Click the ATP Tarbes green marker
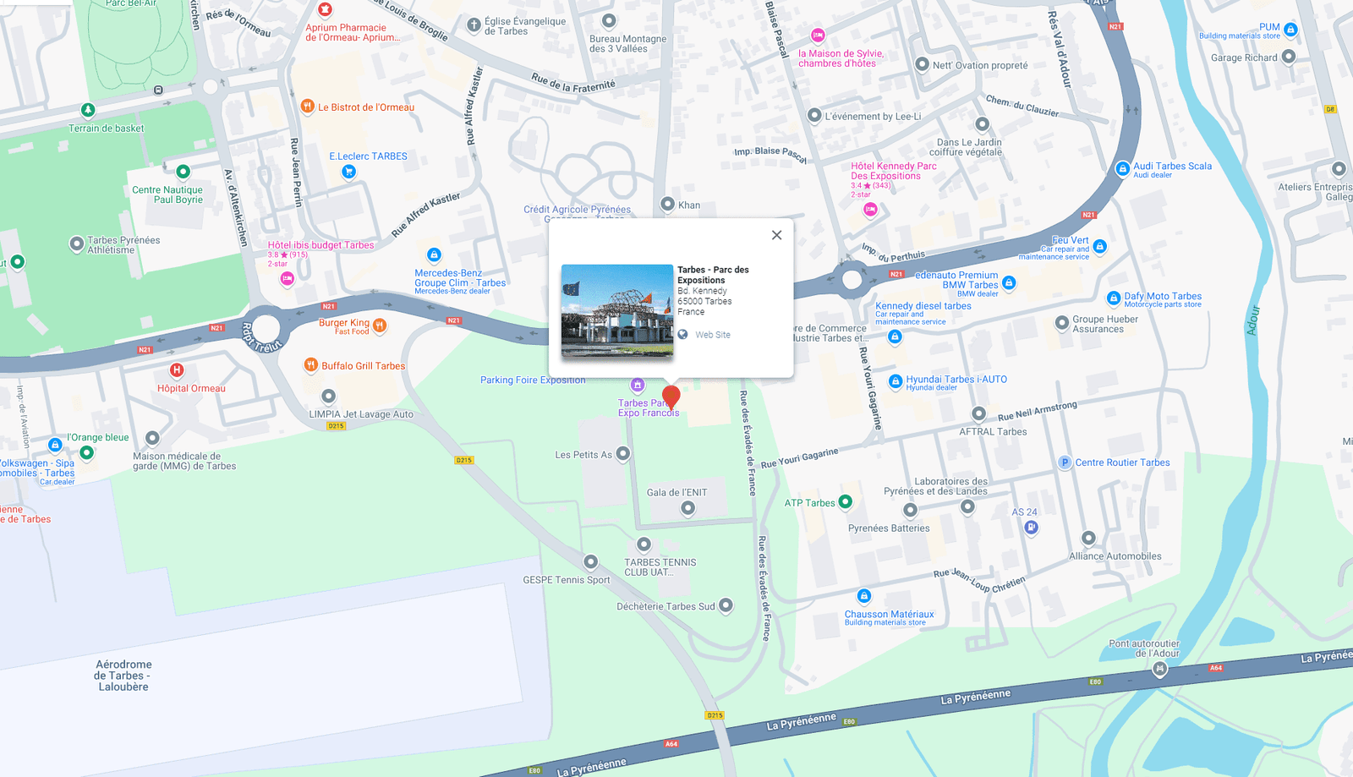 (845, 501)
